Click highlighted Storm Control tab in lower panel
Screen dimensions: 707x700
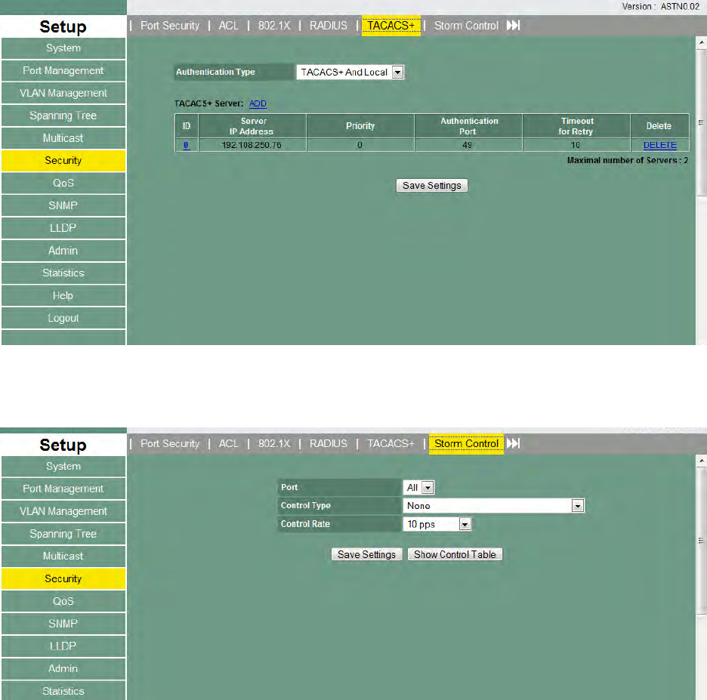[x=466, y=444]
